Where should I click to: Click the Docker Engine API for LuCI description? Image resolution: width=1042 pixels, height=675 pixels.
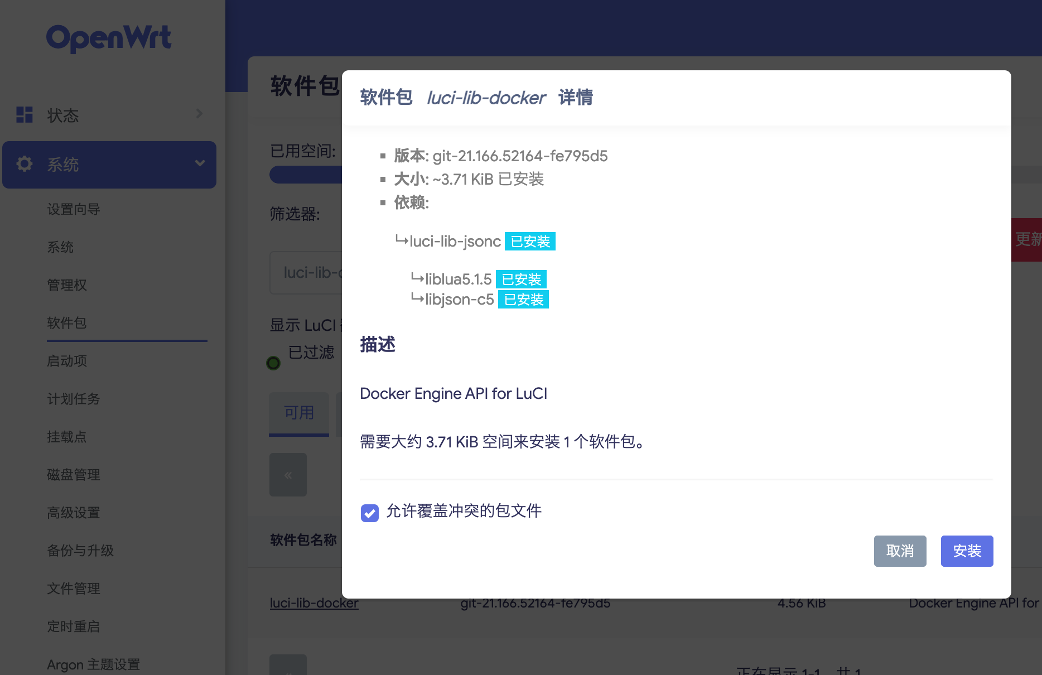click(454, 394)
